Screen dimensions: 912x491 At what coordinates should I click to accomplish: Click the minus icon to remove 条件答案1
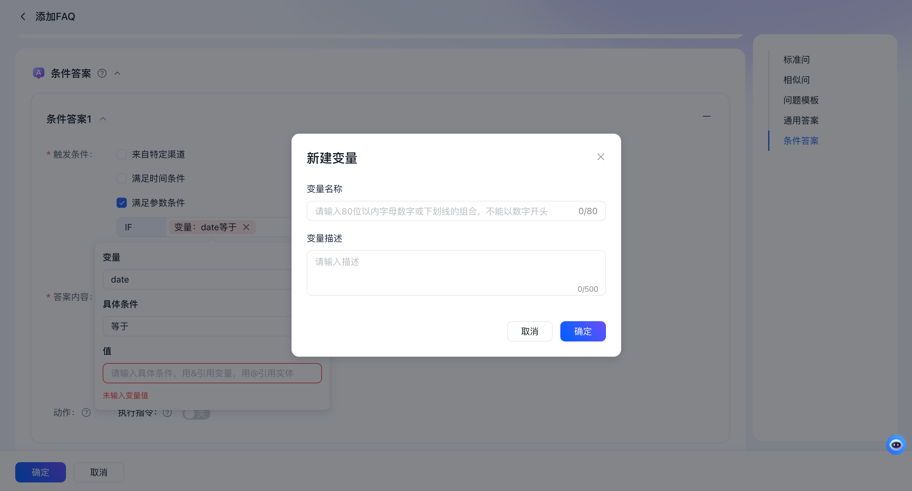[x=706, y=117]
